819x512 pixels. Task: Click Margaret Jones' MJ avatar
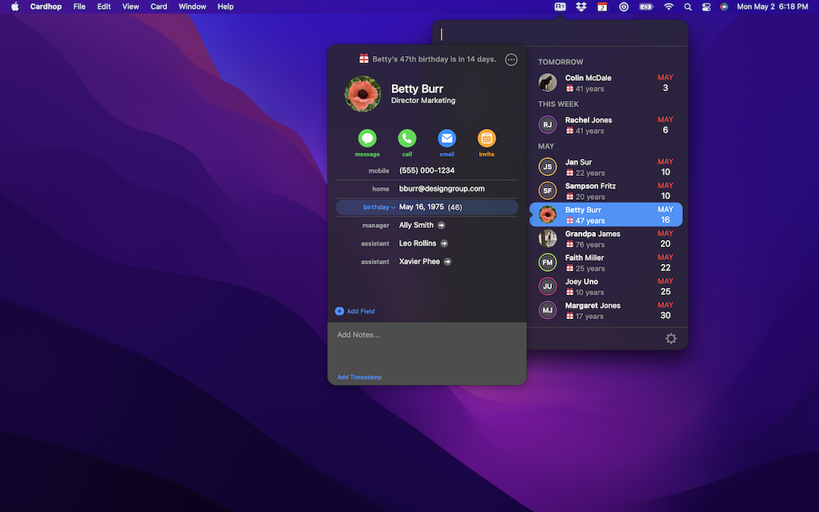[x=547, y=311]
